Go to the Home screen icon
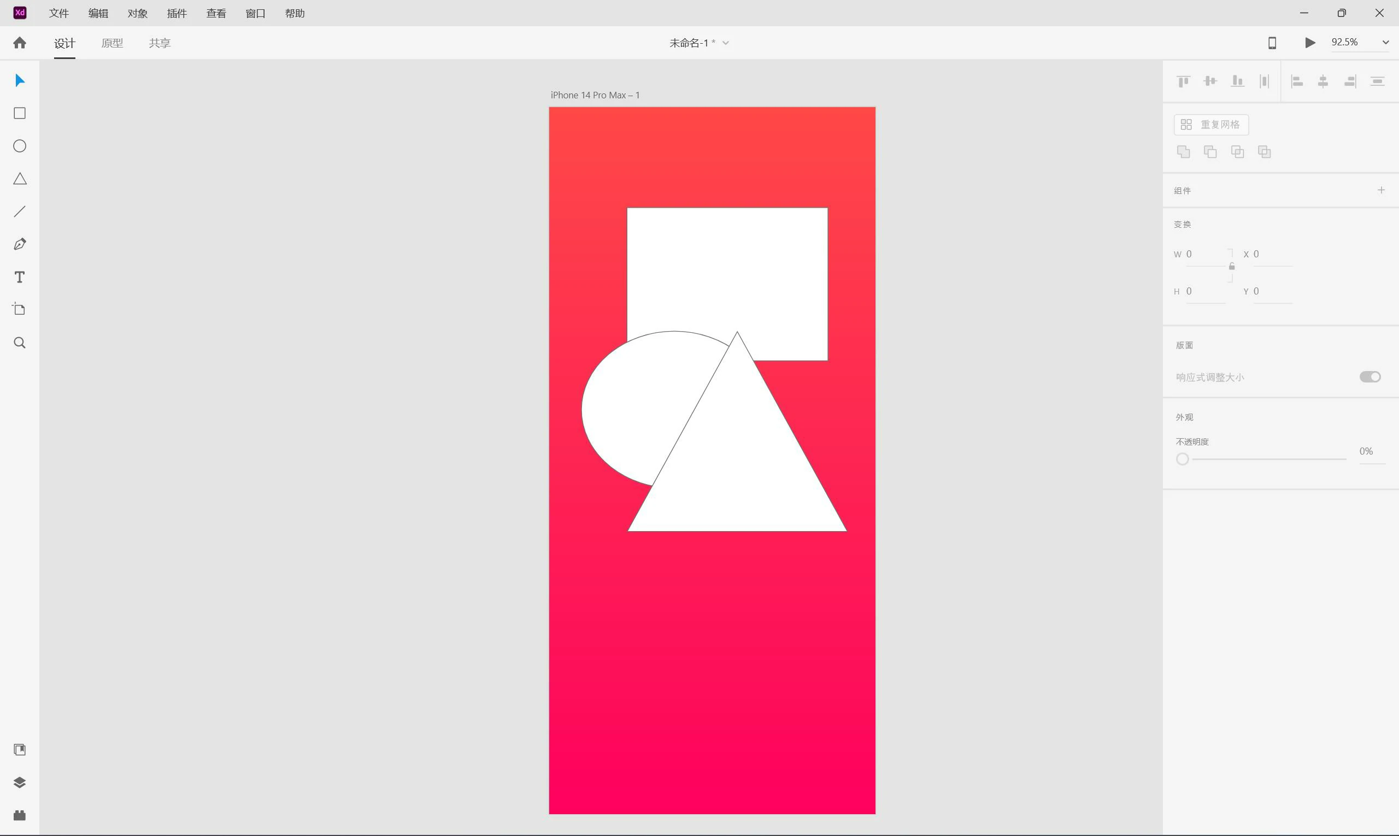The height and width of the screenshot is (836, 1399). click(x=20, y=43)
